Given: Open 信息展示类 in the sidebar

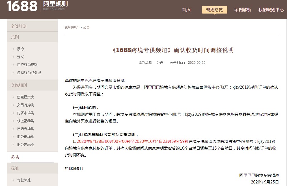Looking at the screenshot, I should [x=26, y=97].
